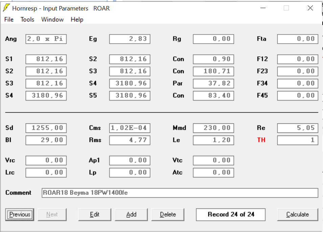Select the Mmd field with 230,00
The height and width of the screenshot is (232, 323).
(213, 128)
